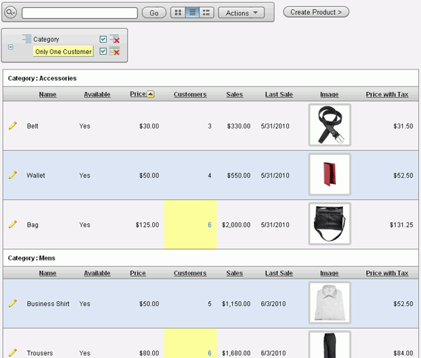Select the Business Shirt name cell

48,304
